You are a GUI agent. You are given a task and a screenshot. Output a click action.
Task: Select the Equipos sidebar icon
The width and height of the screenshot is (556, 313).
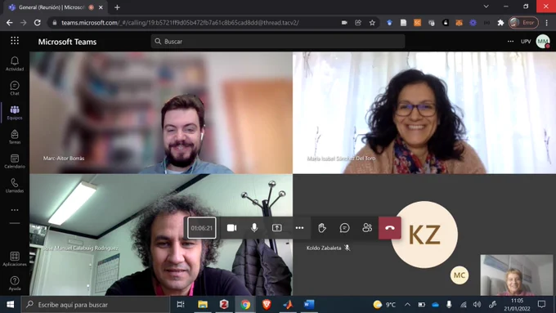coord(15,113)
